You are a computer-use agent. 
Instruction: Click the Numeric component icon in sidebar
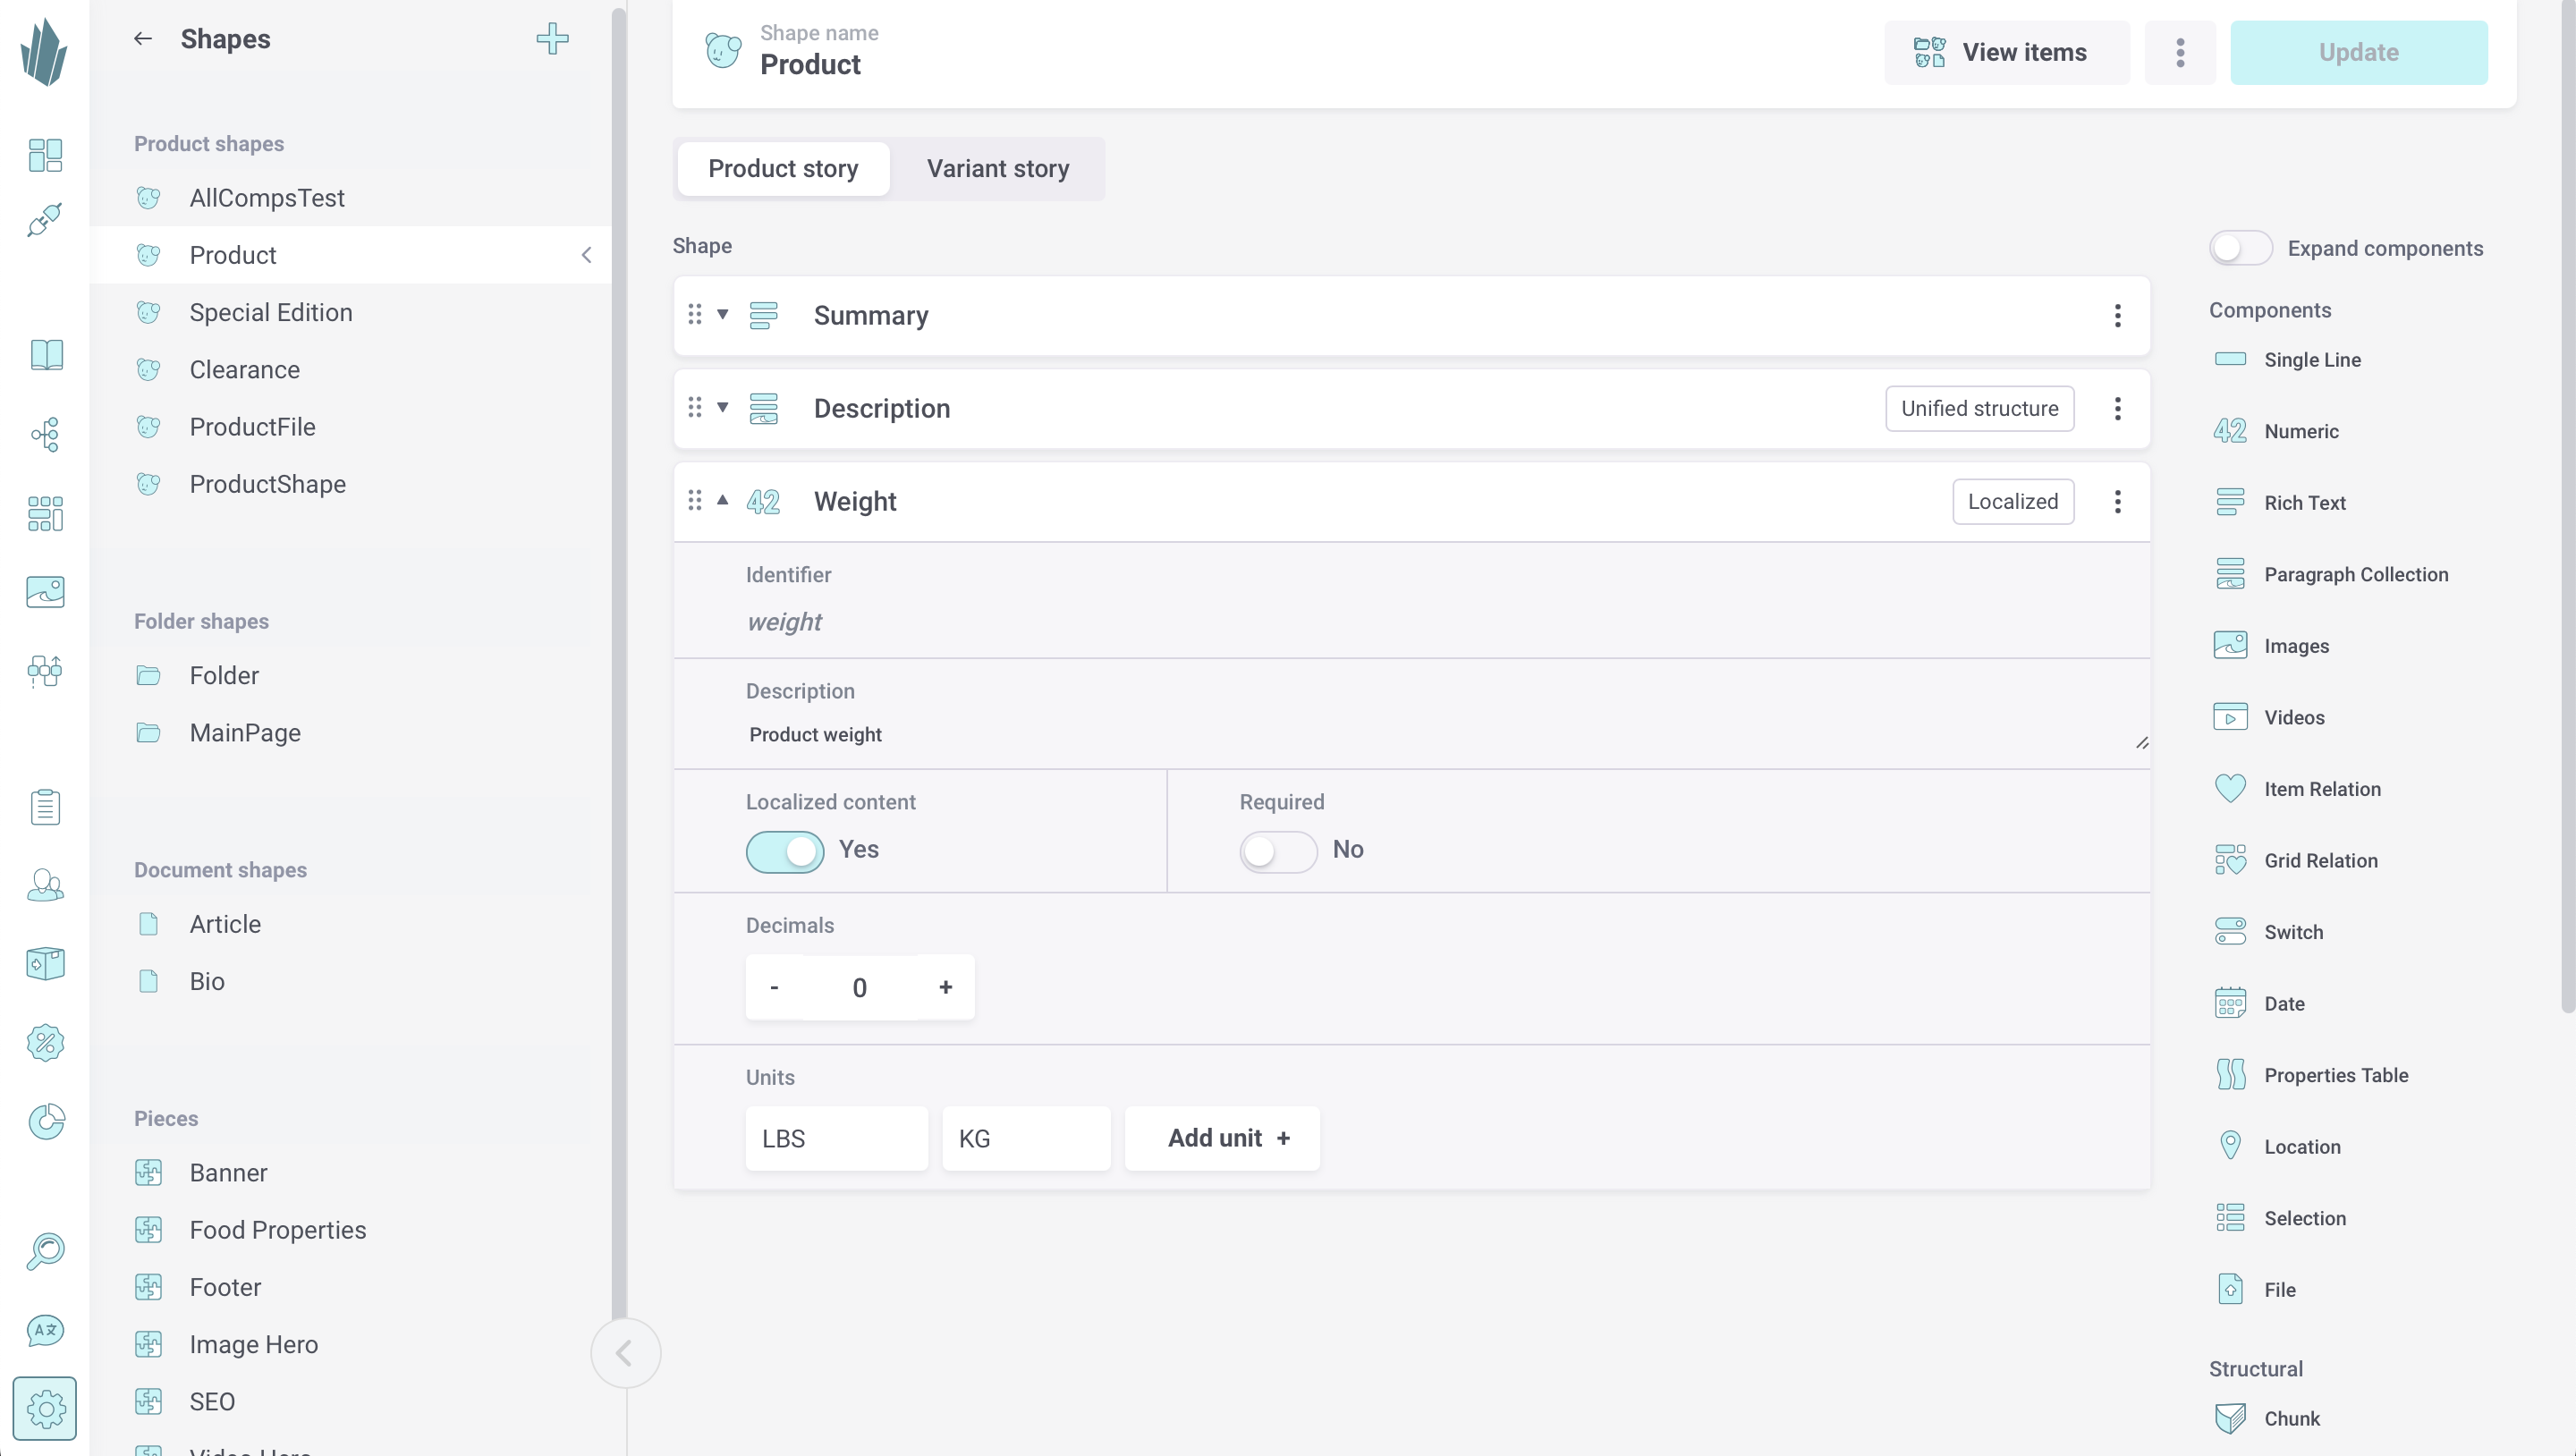tap(2229, 430)
